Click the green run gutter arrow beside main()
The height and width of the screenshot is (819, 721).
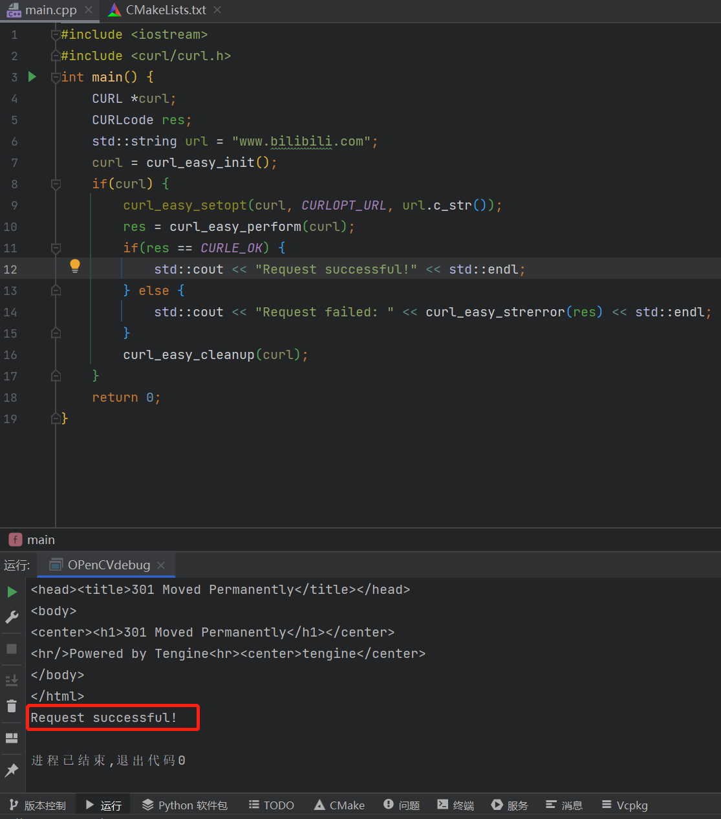coord(32,77)
